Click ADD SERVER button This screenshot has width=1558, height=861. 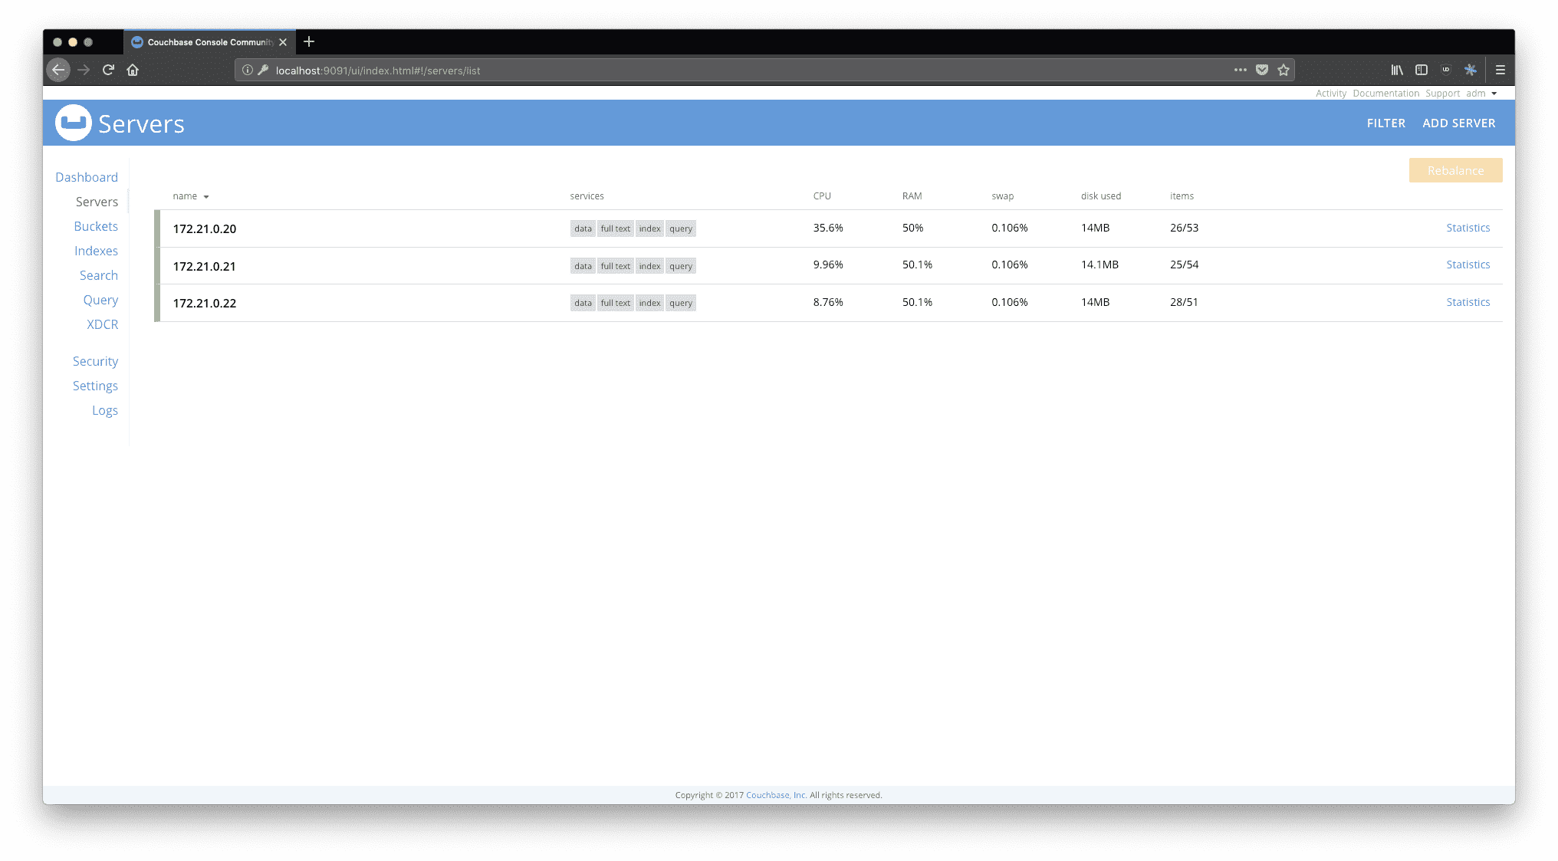point(1459,122)
